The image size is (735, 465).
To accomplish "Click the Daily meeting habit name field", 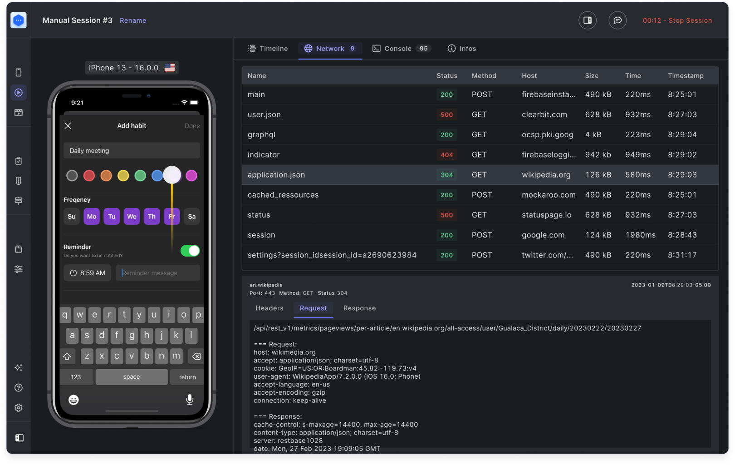I will (132, 151).
